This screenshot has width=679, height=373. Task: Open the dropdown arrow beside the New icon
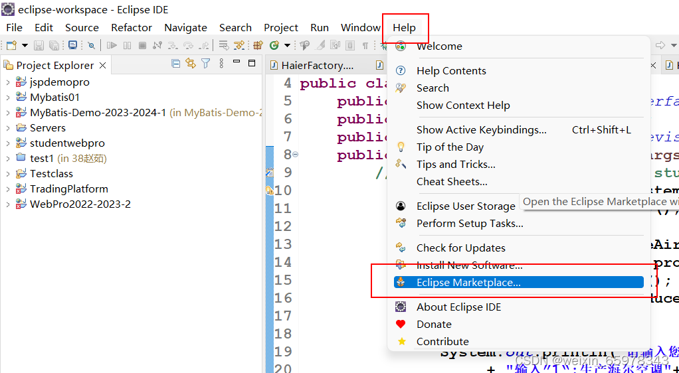coord(25,45)
